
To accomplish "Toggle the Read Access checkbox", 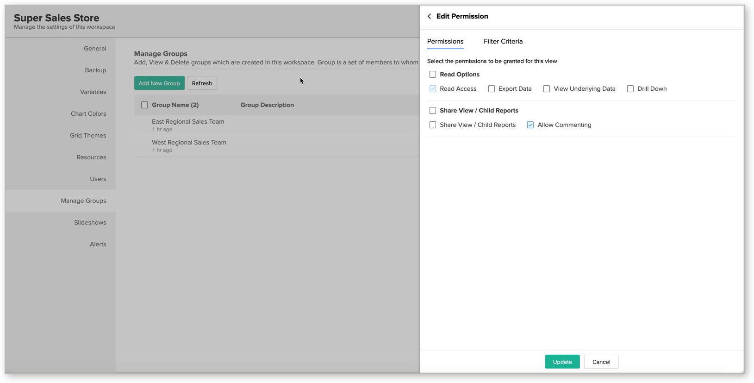I will coord(432,89).
